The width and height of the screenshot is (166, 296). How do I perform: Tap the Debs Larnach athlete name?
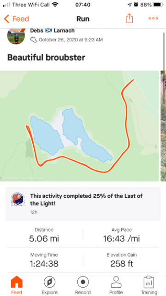click(x=52, y=31)
